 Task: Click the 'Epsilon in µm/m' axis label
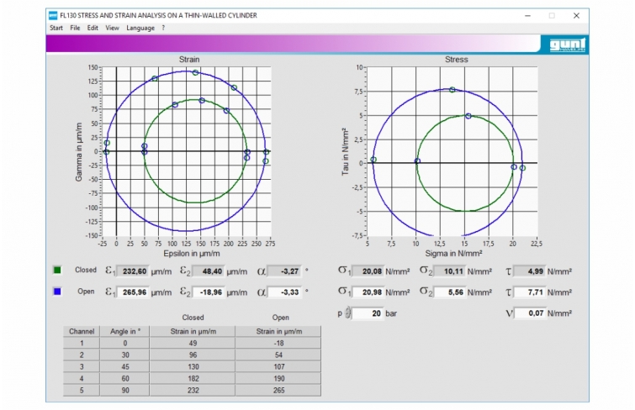(x=192, y=254)
